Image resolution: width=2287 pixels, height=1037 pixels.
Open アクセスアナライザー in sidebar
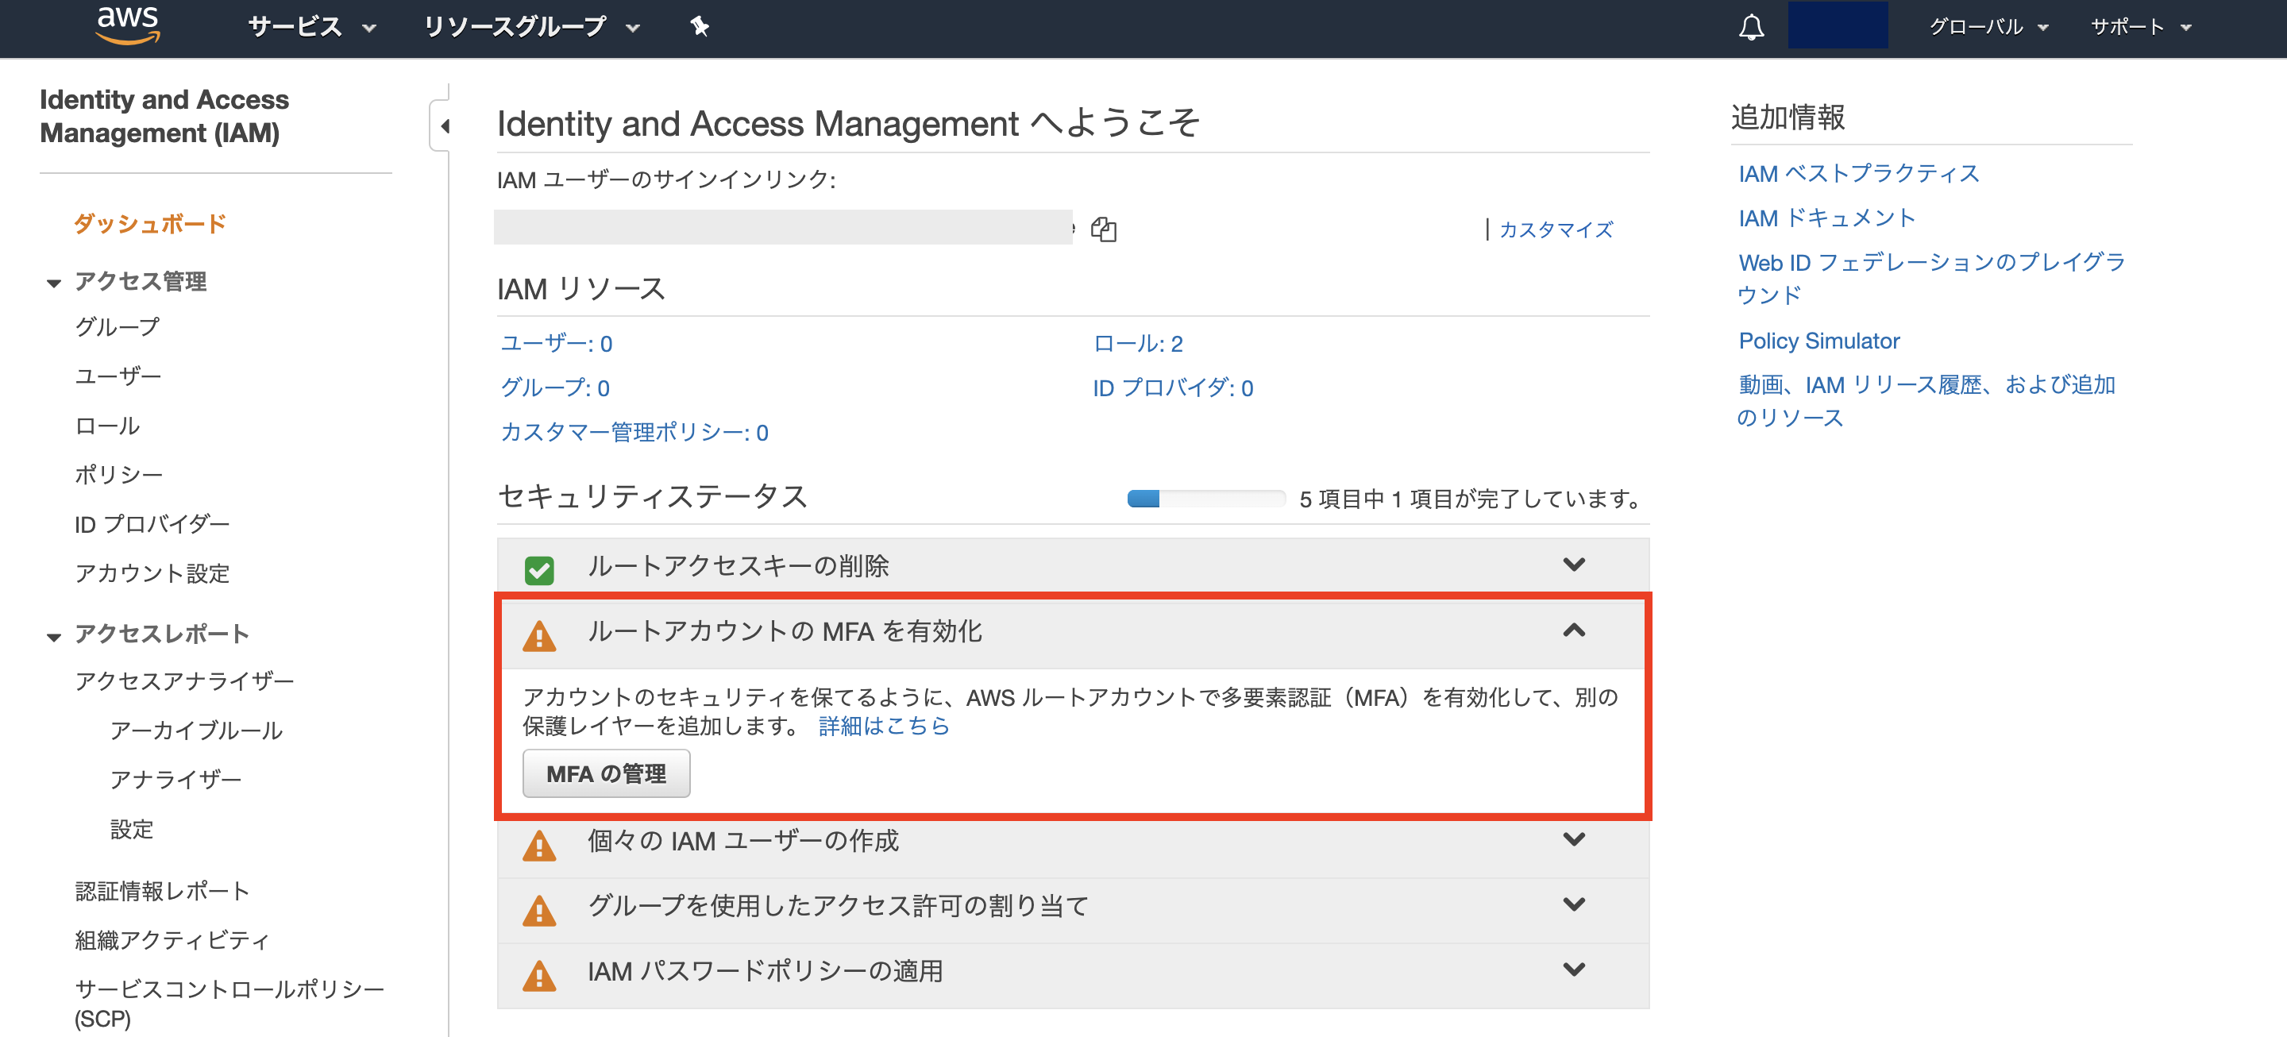coord(185,681)
